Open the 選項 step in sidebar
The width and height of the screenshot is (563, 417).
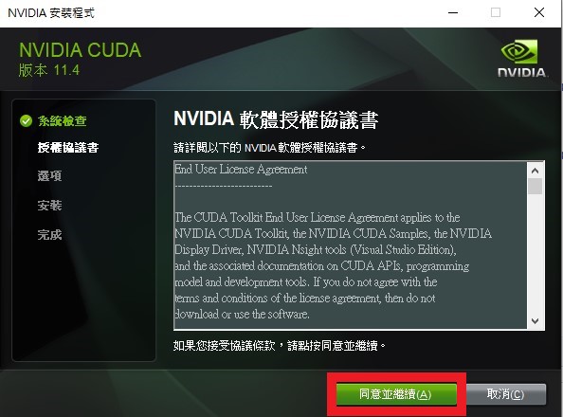(49, 175)
